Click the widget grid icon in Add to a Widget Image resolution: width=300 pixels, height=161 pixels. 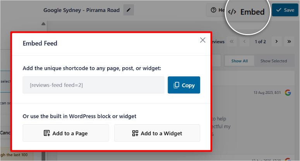(135, 133)
